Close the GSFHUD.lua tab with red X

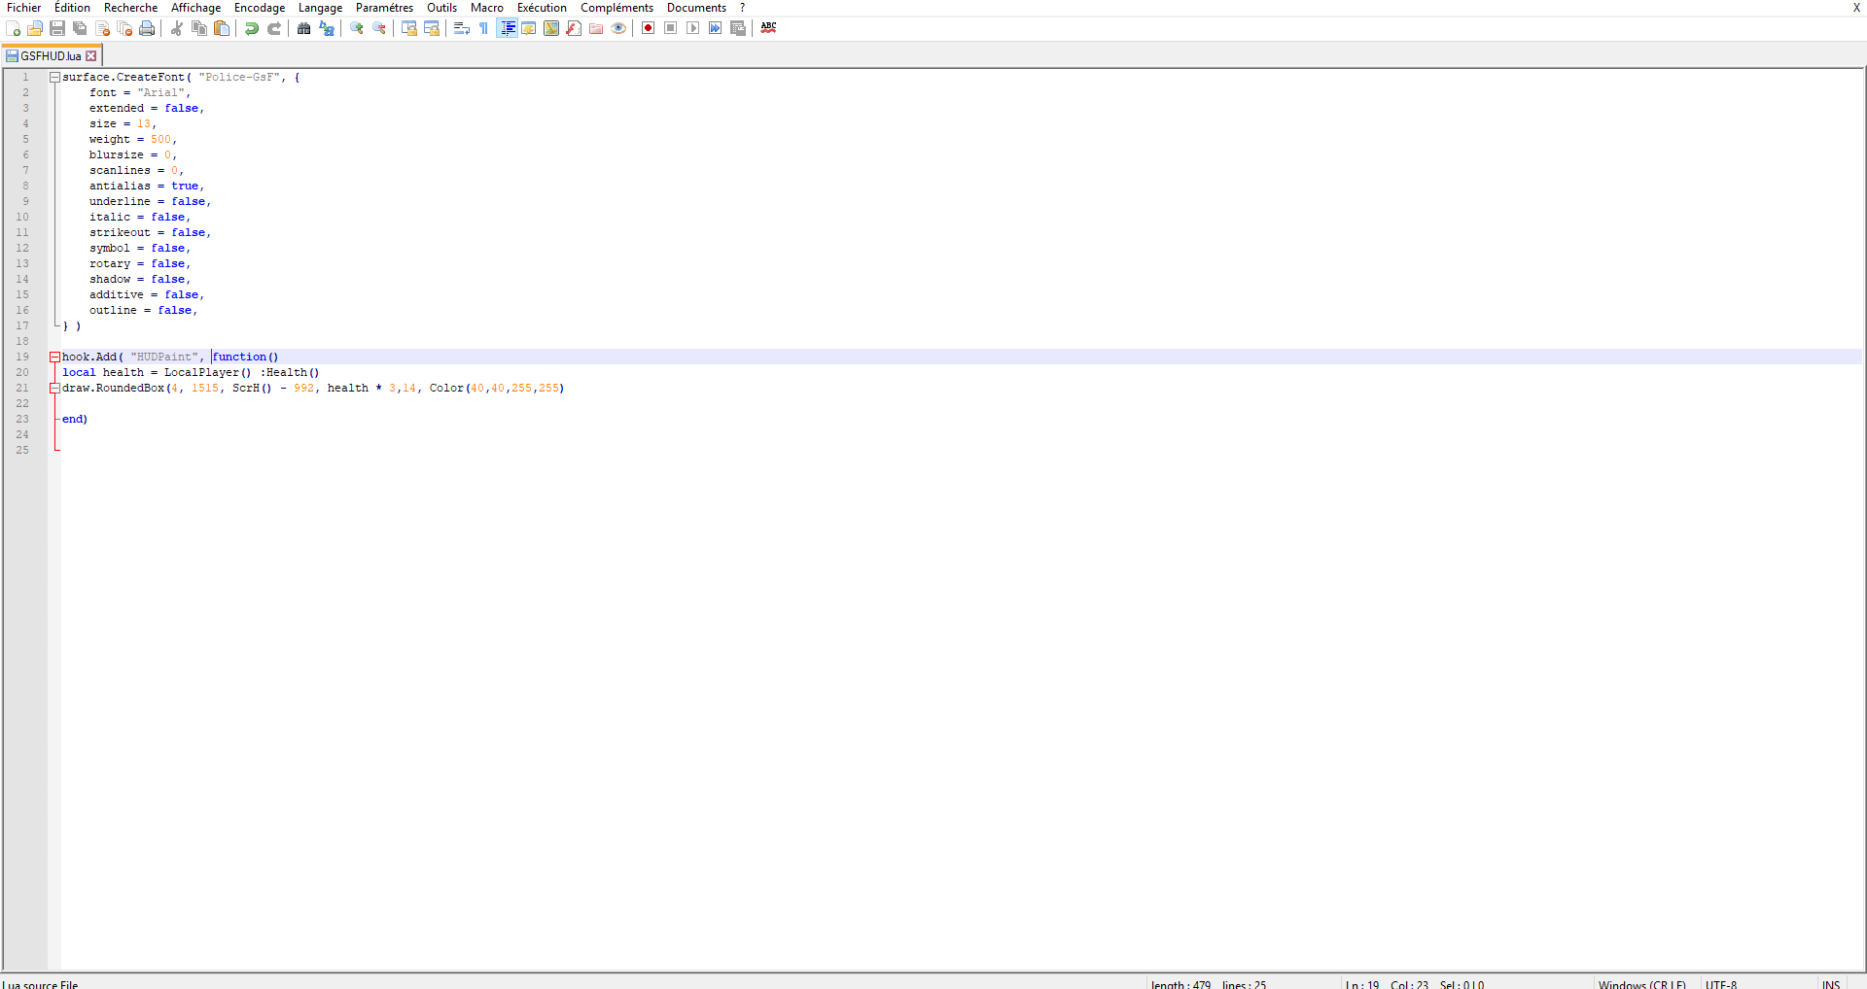[91, 56]
